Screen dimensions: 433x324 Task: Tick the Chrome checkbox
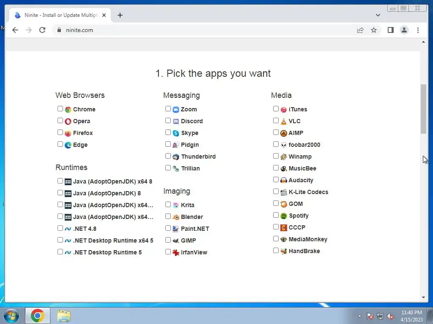coord(60,109)
